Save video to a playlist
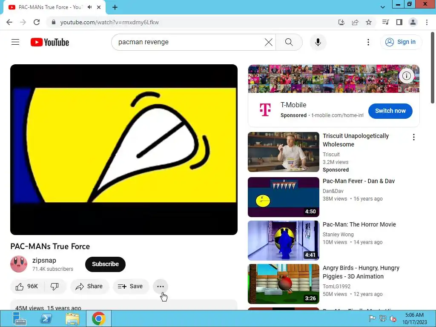The image size is (436, 327). [130, 287]
